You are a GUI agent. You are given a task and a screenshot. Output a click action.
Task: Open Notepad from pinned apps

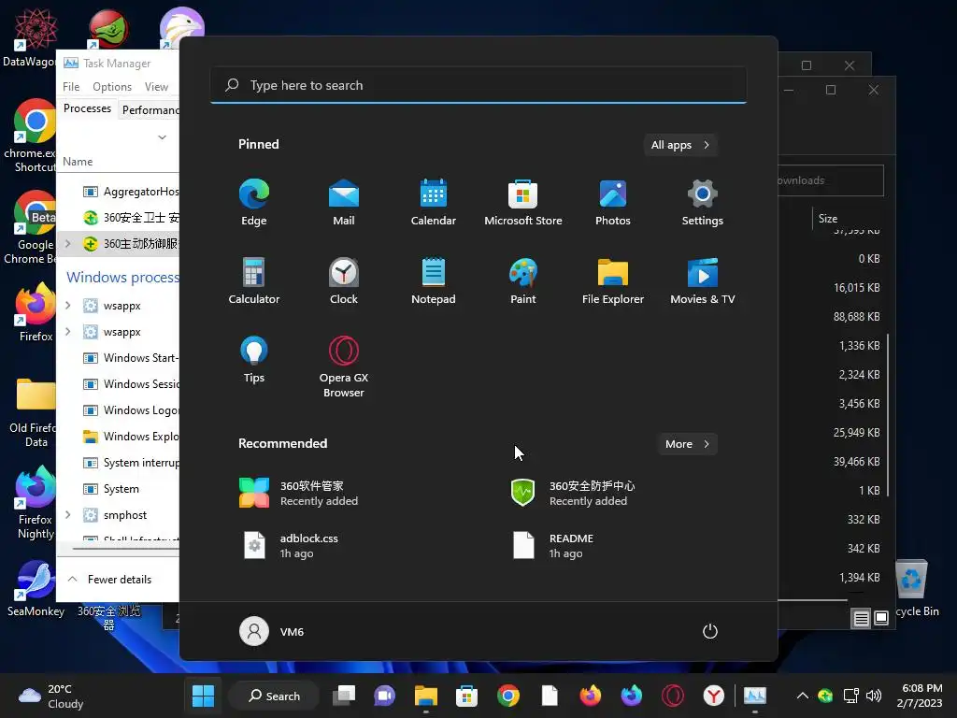[x=434, y=280]
